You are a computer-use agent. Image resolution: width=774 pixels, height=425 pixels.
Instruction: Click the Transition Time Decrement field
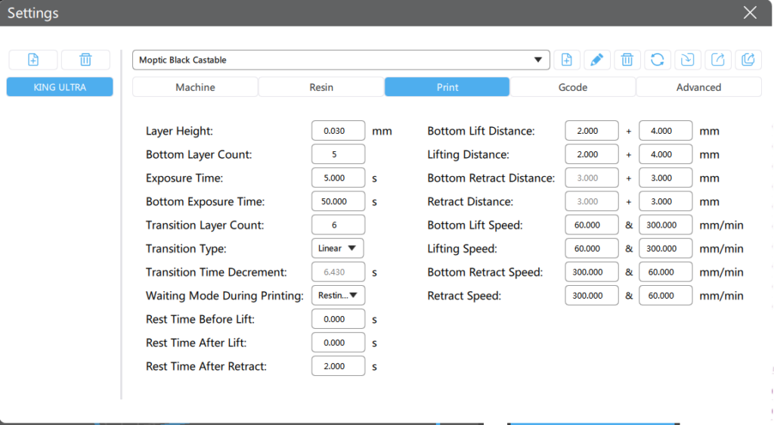click(x=338, y=272)
